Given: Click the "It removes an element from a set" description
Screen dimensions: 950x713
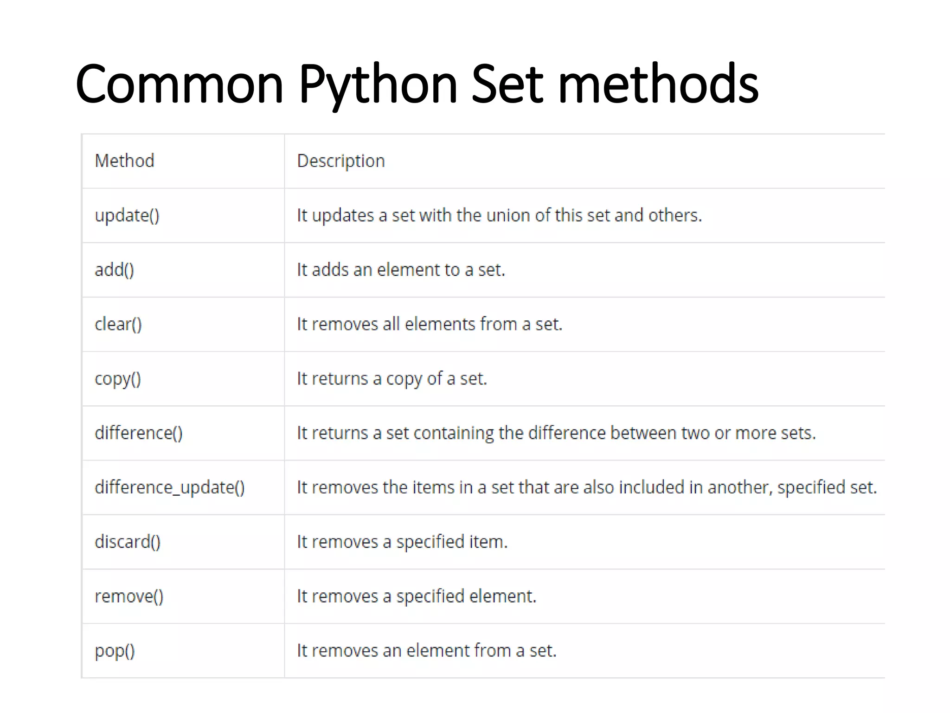Looking at the screenshot, I should pyautogui.click(x=427, y=651).
